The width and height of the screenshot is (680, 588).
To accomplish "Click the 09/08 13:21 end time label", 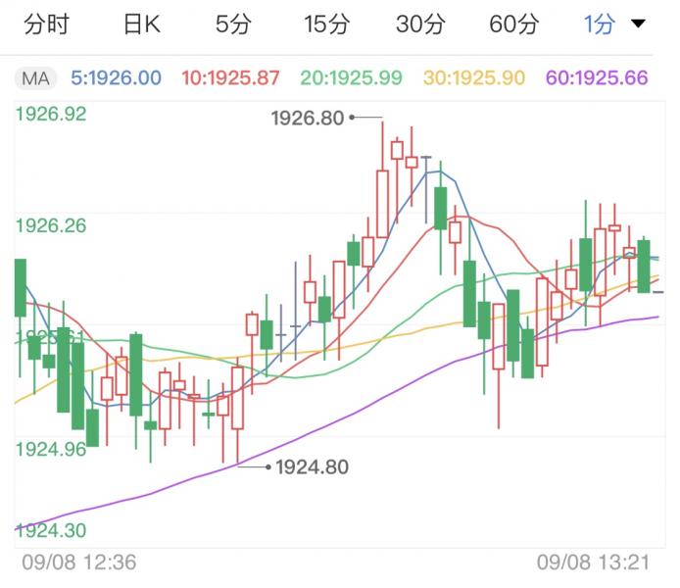I will pos(592,562).
